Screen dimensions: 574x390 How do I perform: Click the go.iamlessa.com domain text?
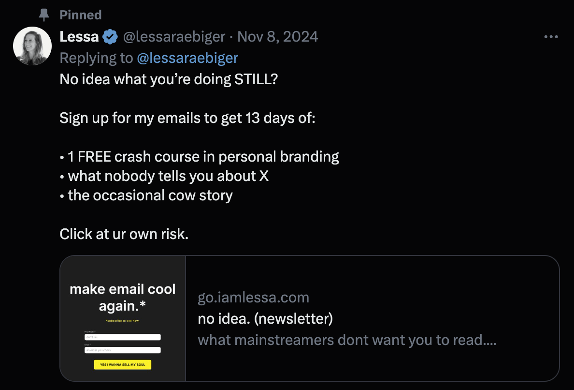pyautogui.click(x=253, y=297)
